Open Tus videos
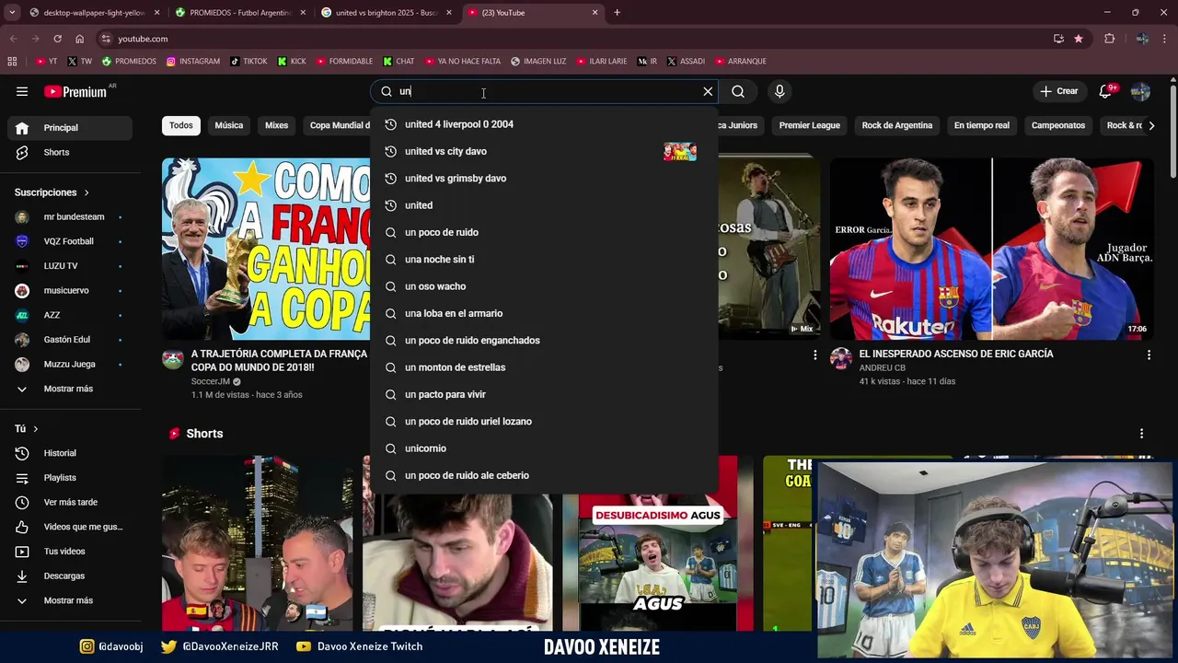This screenshot has height=663, width=1178. [x=70, y=552]
